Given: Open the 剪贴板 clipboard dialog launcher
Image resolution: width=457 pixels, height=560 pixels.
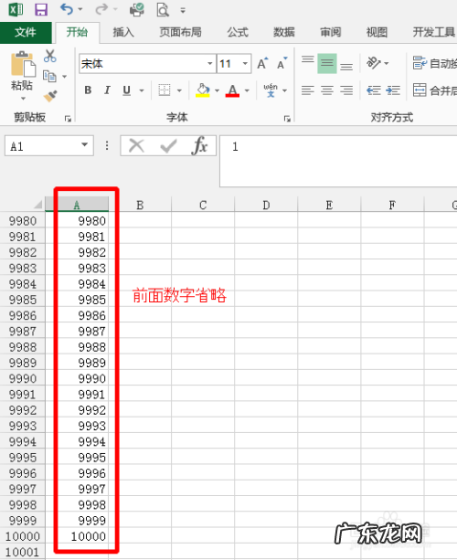Looking at the screenshot, I should [68, 119].
